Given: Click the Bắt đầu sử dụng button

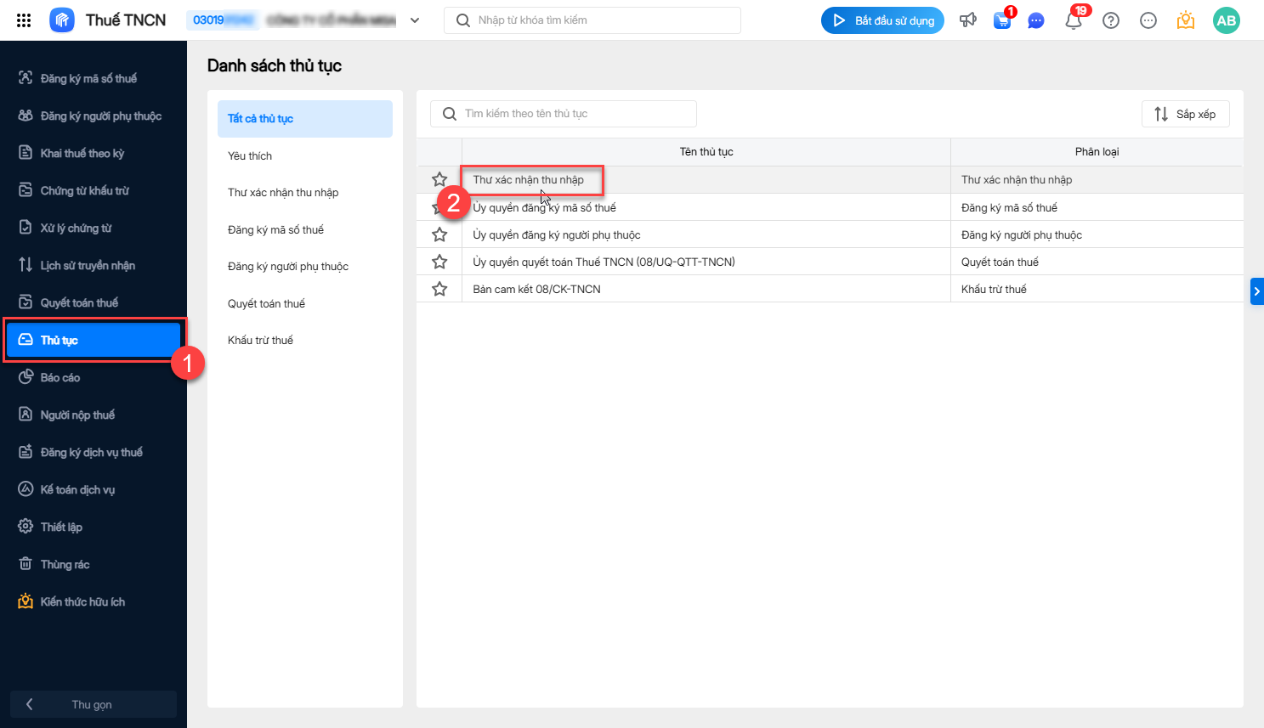Looking at the screenshot, I should [882, 20].
